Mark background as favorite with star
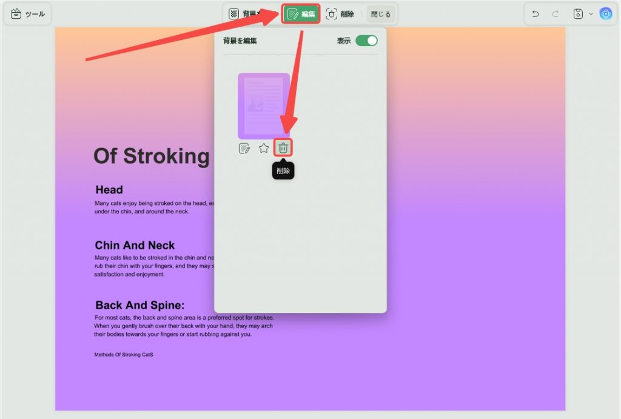 [x=264, y=148]
